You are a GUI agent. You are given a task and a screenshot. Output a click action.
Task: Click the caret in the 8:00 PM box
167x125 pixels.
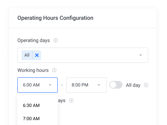[x=99, y=85]
